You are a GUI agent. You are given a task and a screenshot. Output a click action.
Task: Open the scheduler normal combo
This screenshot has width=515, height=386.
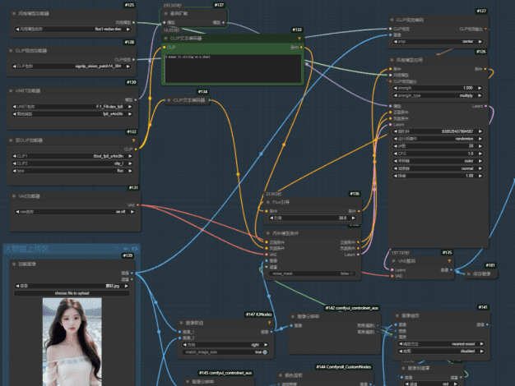click(438, 168)
